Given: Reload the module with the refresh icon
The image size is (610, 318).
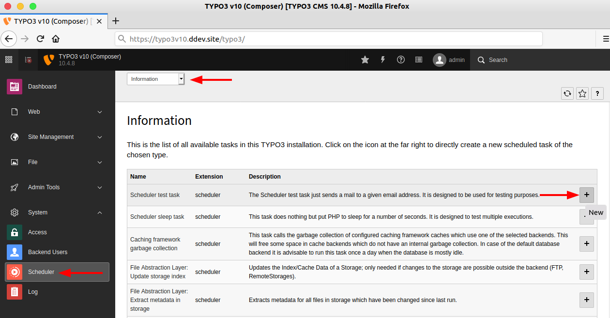Looking at the screenshot, I should [567, 93].
